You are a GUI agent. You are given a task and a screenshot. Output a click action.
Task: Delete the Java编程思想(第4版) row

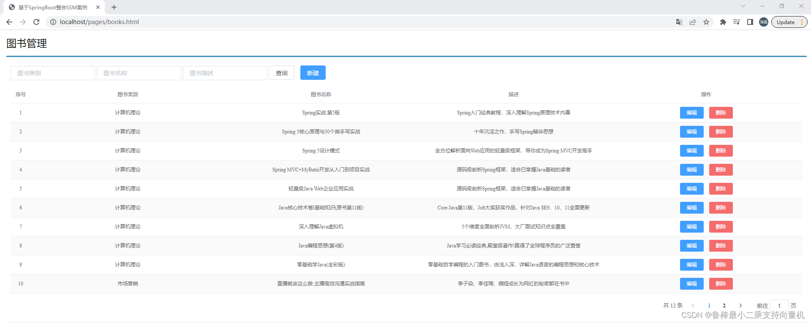point(721,246)
